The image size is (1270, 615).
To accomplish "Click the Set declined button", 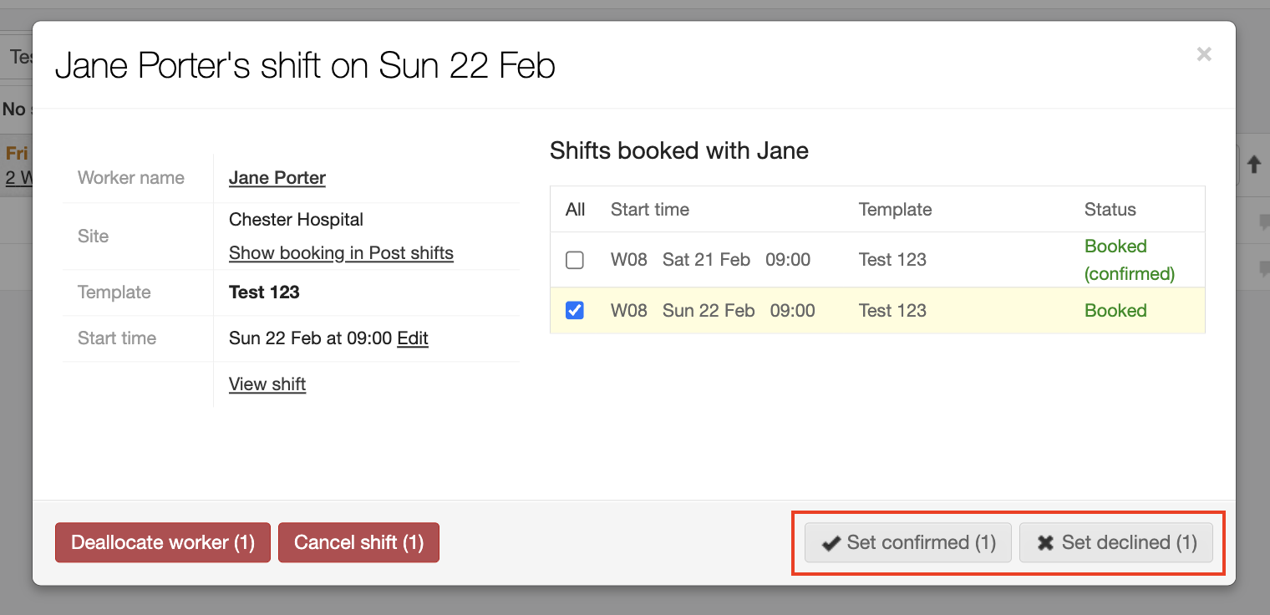I will tap(1116, 542).
